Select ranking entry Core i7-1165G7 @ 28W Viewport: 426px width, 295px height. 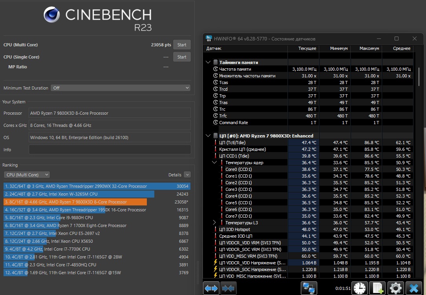coord(97,257)
